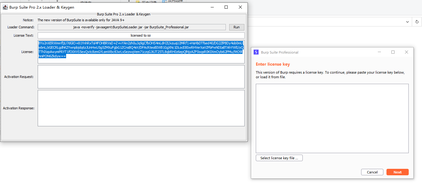The height and width of the screenshot is (191, 422).
Task: Maximize the Loader & Keygen window
Action: coord(226,7)
